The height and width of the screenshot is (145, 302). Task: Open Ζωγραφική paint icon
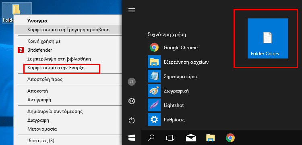coord(154,91)
